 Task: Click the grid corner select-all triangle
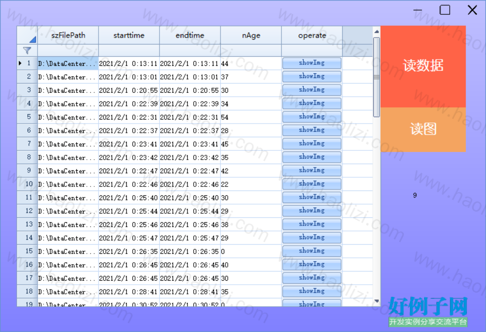coord(32,40)
